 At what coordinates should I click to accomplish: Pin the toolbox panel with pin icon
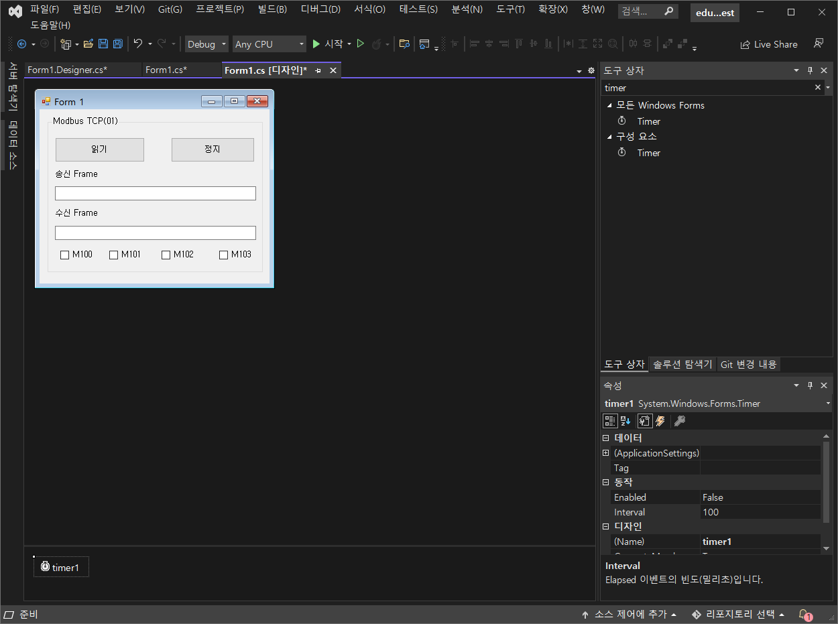click(810, 70)
